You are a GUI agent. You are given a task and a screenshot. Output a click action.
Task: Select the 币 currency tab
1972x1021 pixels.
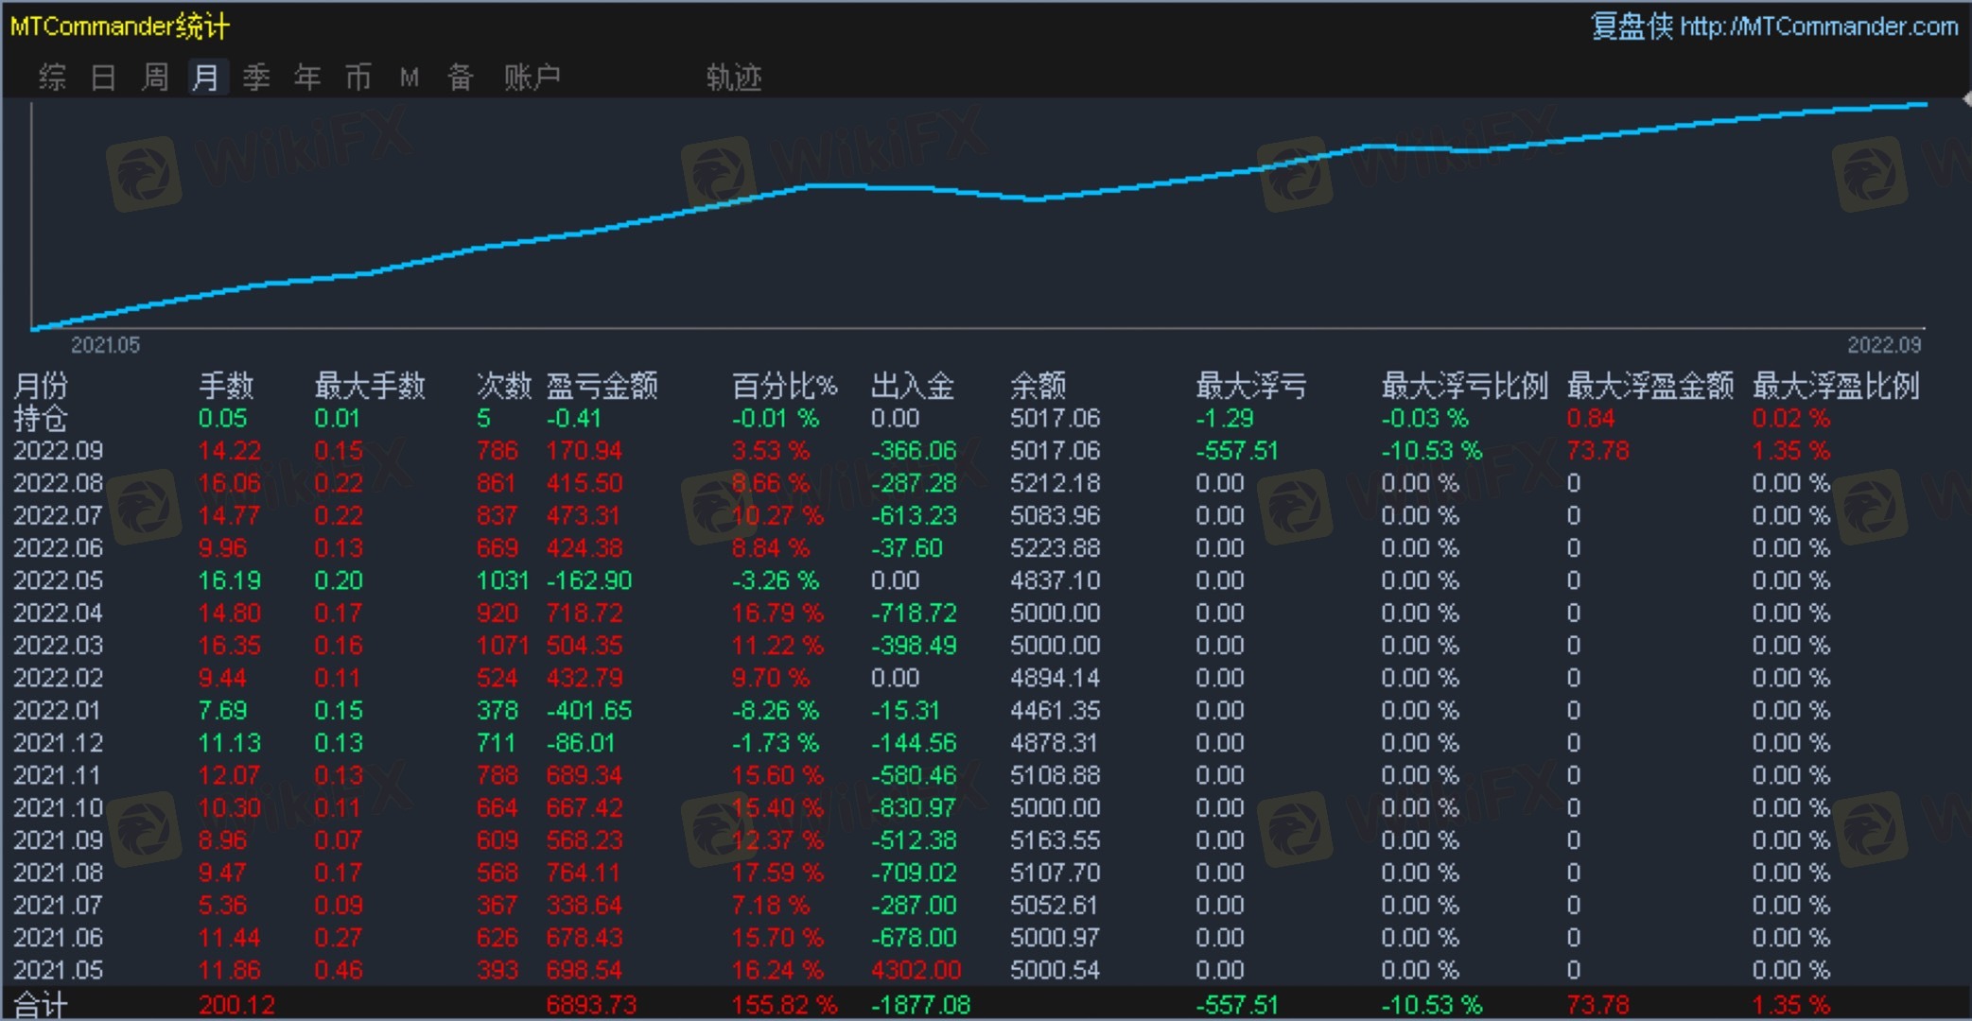tap(358, 77)
